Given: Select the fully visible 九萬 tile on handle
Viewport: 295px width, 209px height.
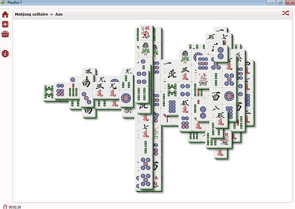Looking at the screenshot, I should pos(113,90).
